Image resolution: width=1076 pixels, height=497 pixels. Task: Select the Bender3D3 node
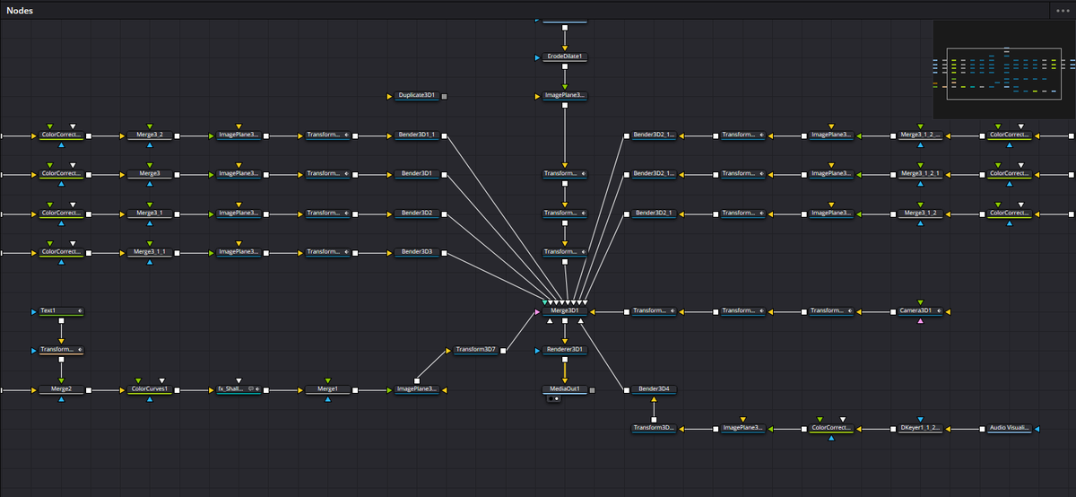click(417, 252)
